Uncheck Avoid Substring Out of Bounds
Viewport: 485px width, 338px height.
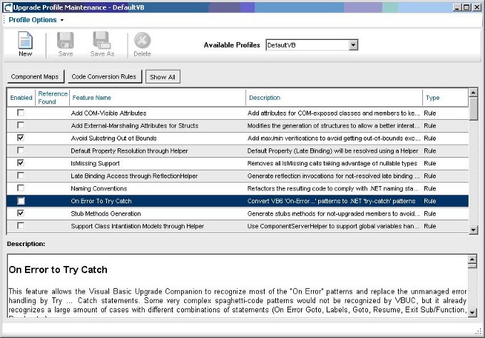click(x=21, y=138)
